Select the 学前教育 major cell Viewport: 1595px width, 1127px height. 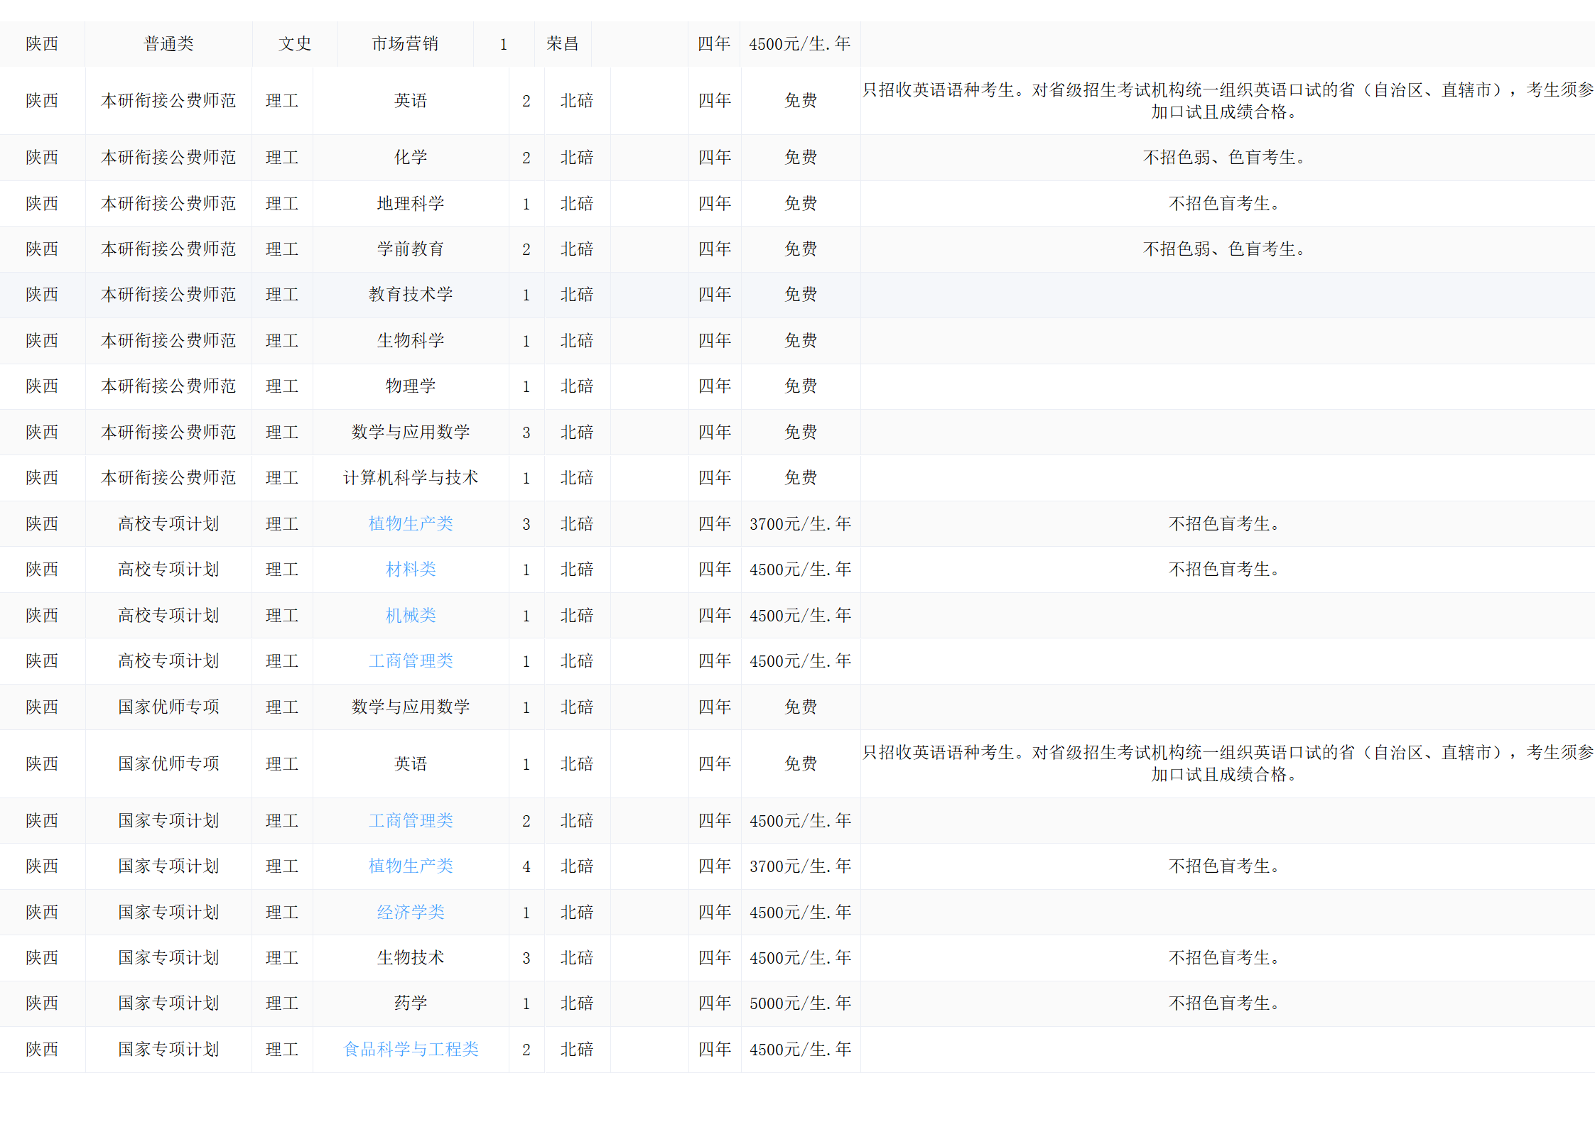coord(411,249)
